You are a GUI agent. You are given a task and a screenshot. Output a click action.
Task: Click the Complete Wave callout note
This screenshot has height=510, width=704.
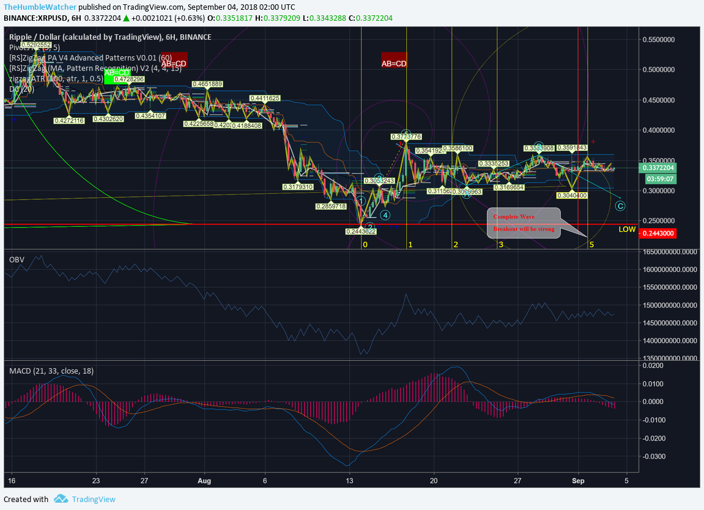tap(524, 223)
